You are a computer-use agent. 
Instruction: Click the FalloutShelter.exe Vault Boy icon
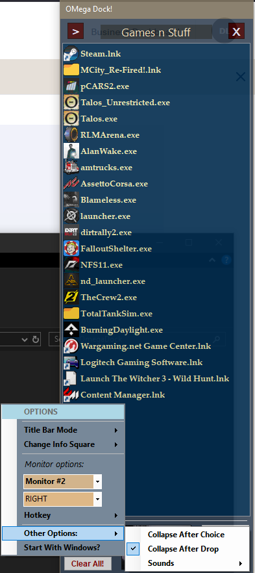71,248
